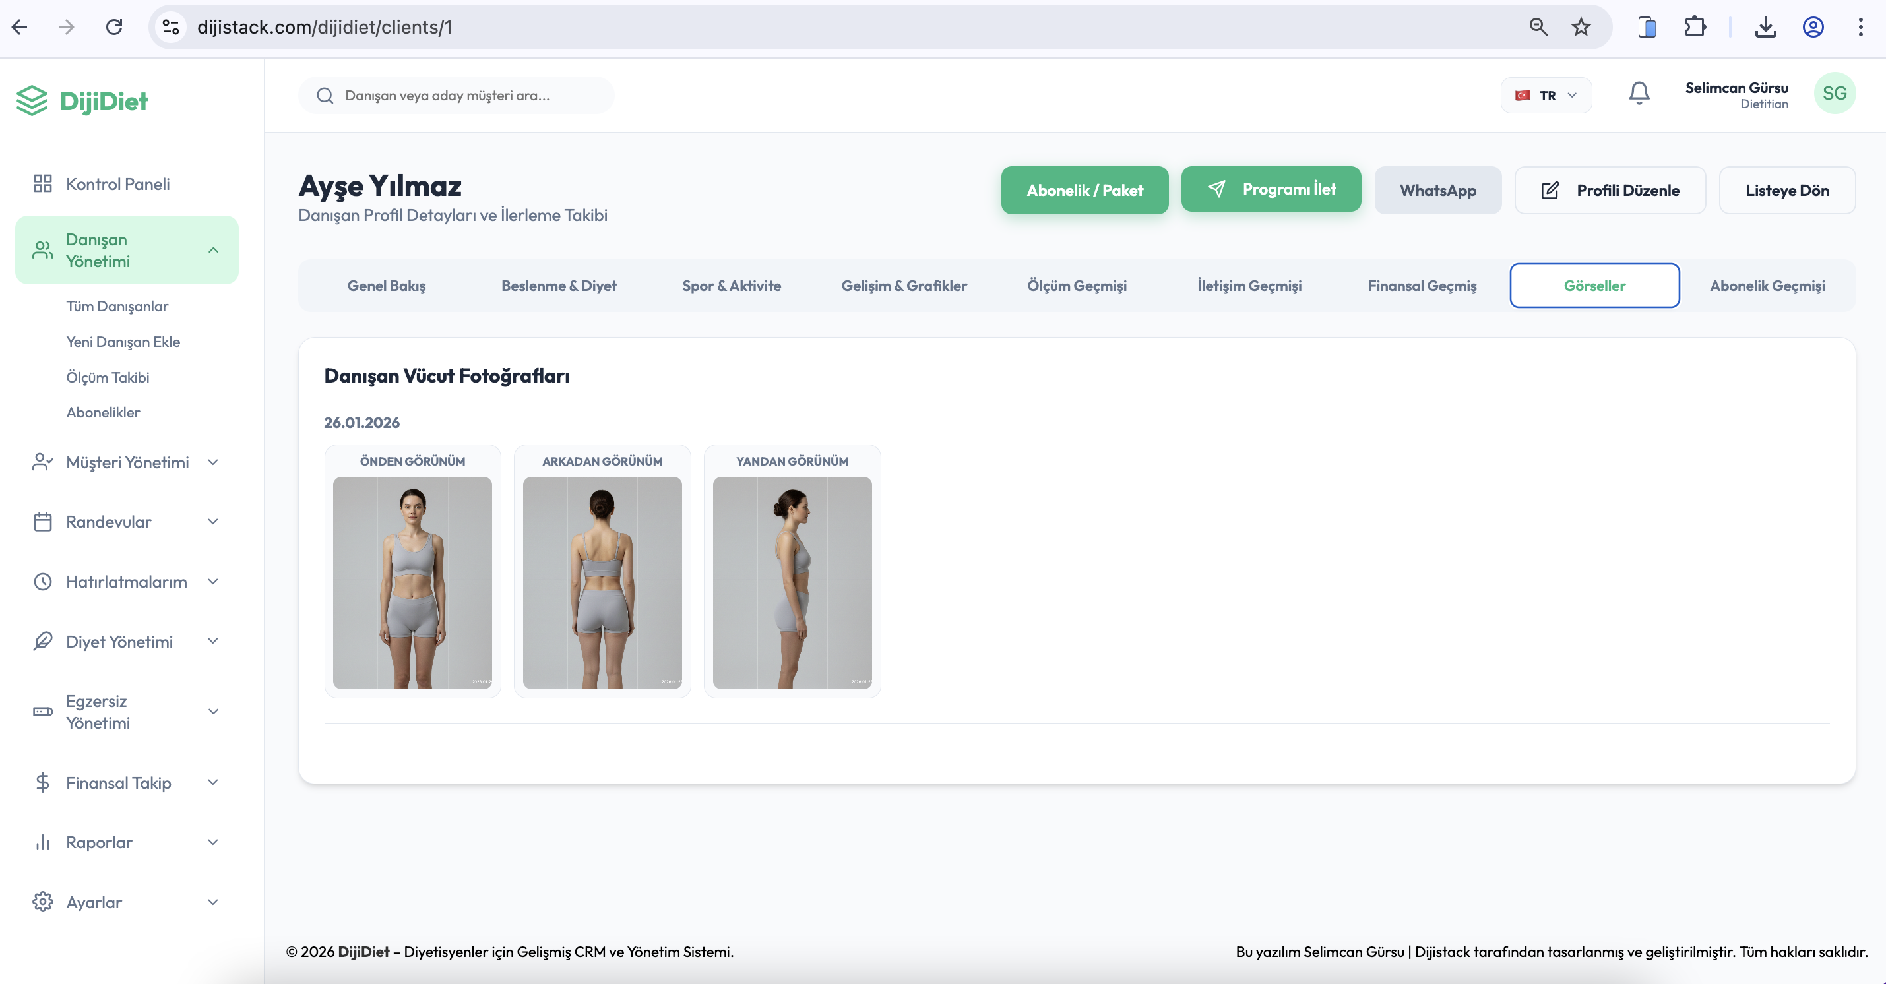This screenshot has width=1886, height=984.
Task: Open Diyet Yönetimi via its pen icon
Action: (42, 640)
